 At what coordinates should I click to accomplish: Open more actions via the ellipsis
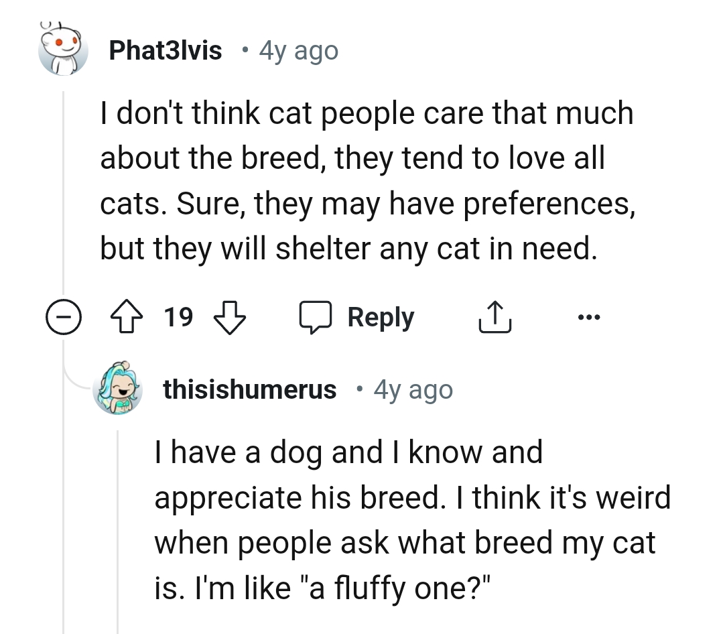point(589,316)
